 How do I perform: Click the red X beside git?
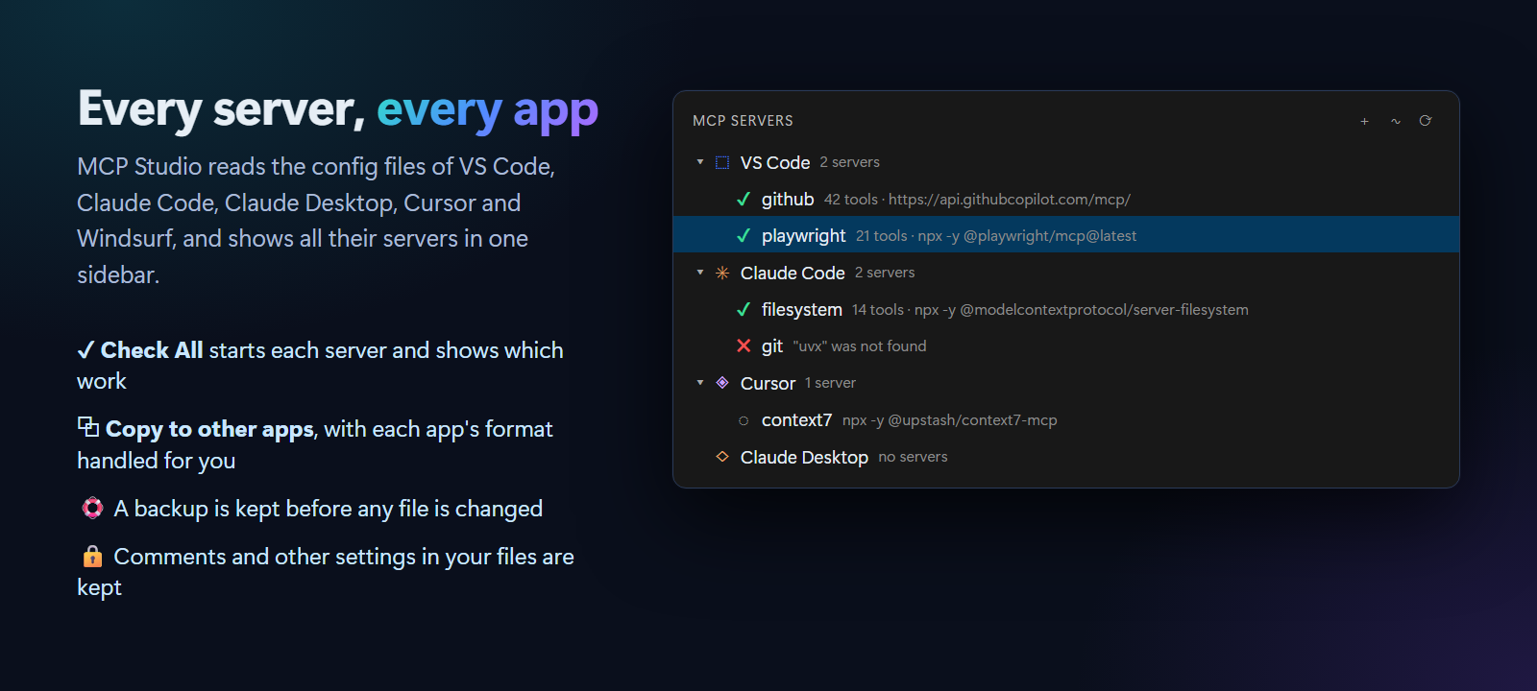tap(744, 345)
